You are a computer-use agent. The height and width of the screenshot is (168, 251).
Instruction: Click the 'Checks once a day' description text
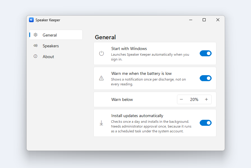click(x=151, y=126)
